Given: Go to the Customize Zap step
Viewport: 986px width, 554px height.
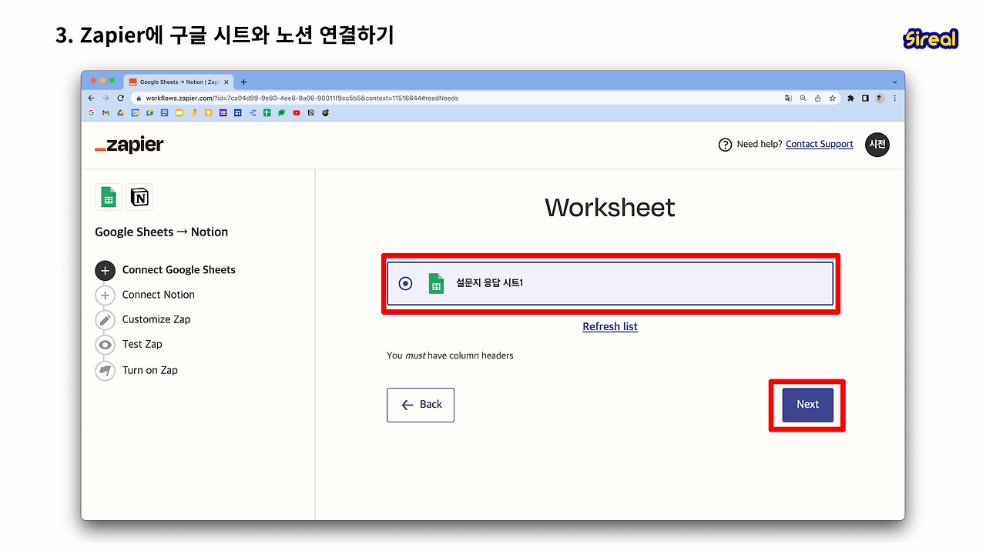Looking at the screenshot, I should click(x=156, y=319).
